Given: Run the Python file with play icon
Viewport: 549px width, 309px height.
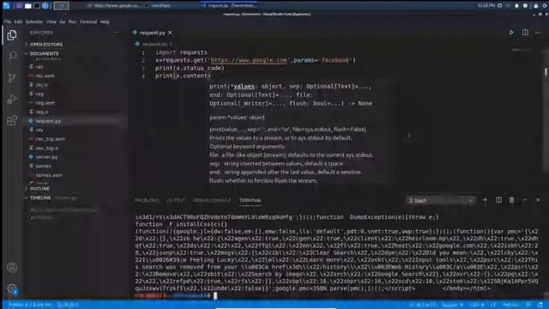Looking at the screenshot, I should [x=511, y=33].
